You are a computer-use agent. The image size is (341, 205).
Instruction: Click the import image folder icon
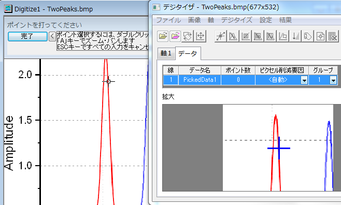(x=163, y=36)
